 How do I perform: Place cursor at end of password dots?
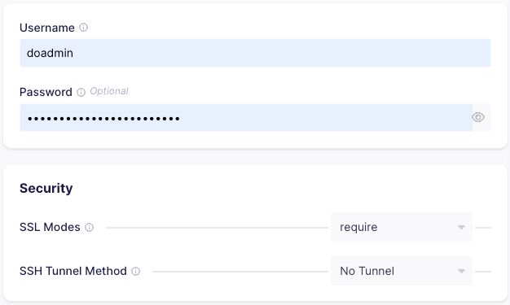pyautogui.click(x=181, y=119)
